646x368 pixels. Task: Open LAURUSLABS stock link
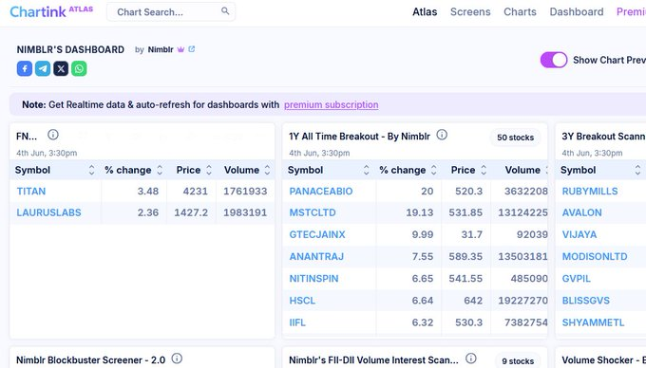(49, 212)
